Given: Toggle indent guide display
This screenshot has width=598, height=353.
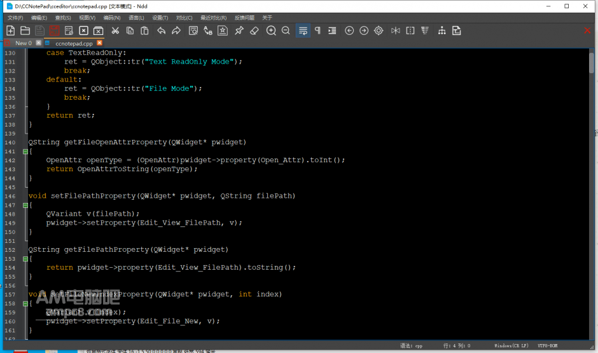Looking at the screenshot, I should click(332, 31).
